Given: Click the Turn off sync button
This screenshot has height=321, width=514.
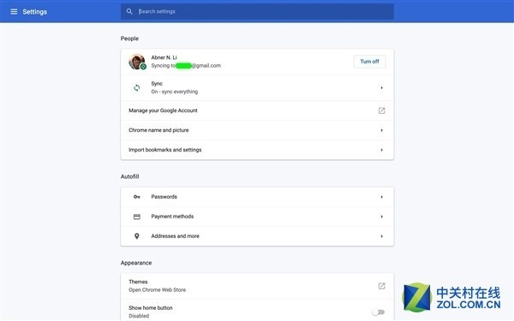Looking at the screenshot, I should tap(369, 62).
